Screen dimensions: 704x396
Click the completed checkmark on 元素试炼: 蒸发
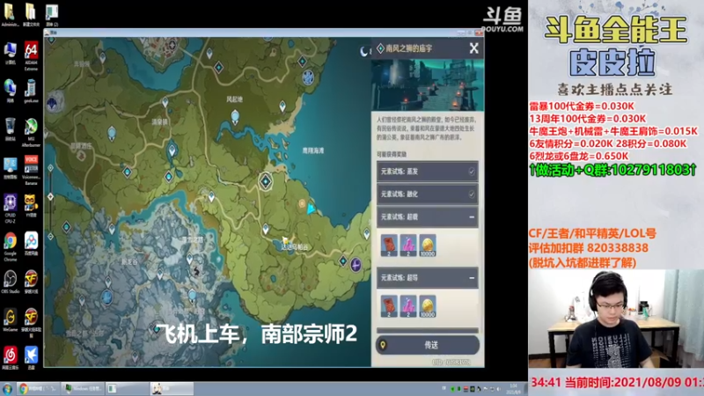coord(472,172)
